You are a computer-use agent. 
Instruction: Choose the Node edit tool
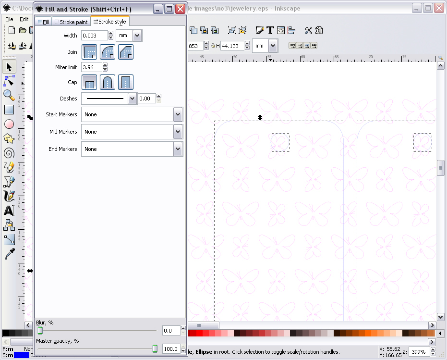[x=9, y=81]
